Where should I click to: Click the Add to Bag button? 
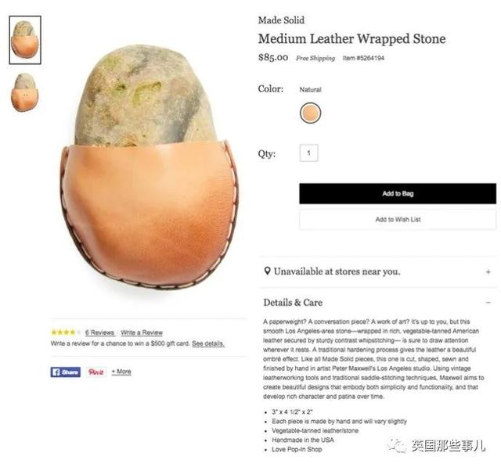coord(398,193)
